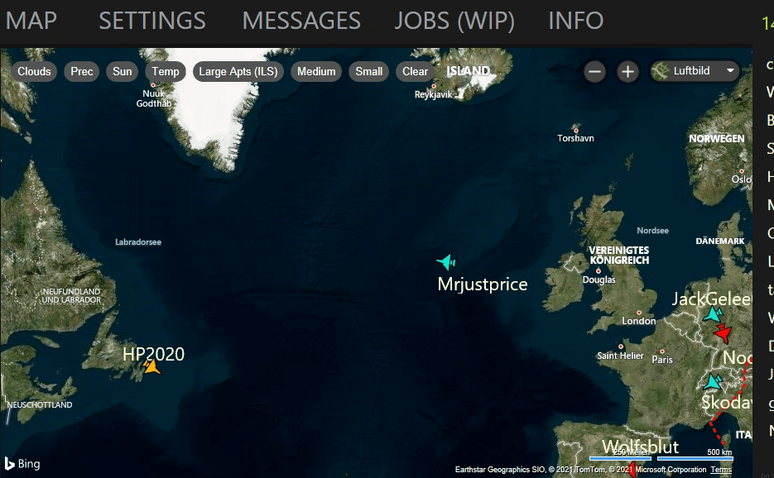Click the Reykjavik city label on map
Screen dimensions: 774x478
click(434, 94)
